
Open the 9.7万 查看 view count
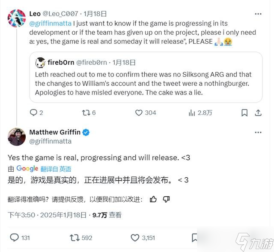(107, 215)
